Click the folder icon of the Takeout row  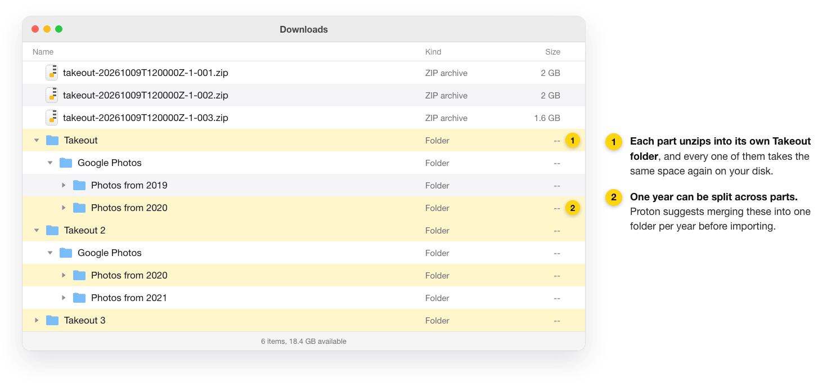tap(52, 140)
